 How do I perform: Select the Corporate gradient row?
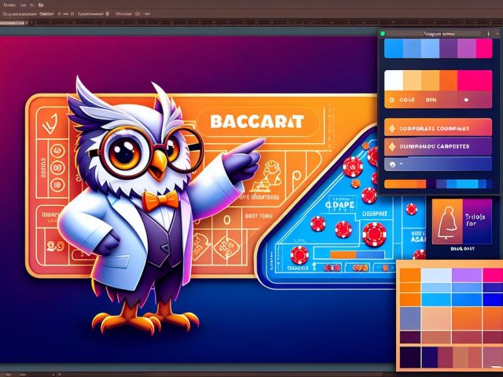[x=439, y=127]
